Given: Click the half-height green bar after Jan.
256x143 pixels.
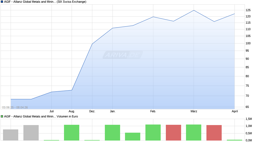Looking at the screenshot, I should [x=133, y=137].
